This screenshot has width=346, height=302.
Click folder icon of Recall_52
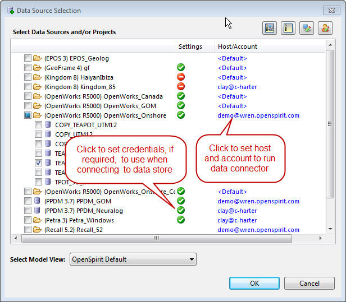[x=37, y=230]
